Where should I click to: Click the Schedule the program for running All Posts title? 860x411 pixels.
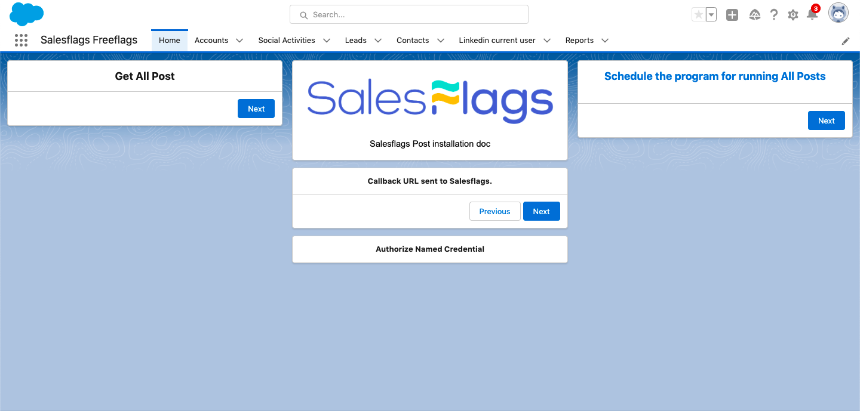[x=715, y=76]
